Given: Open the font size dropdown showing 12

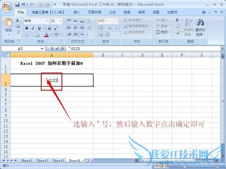Looking at the screenshot, I should (61, 21).
